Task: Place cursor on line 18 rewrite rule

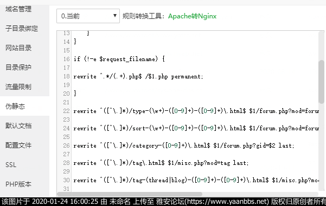Action: (x=138, y=76)
